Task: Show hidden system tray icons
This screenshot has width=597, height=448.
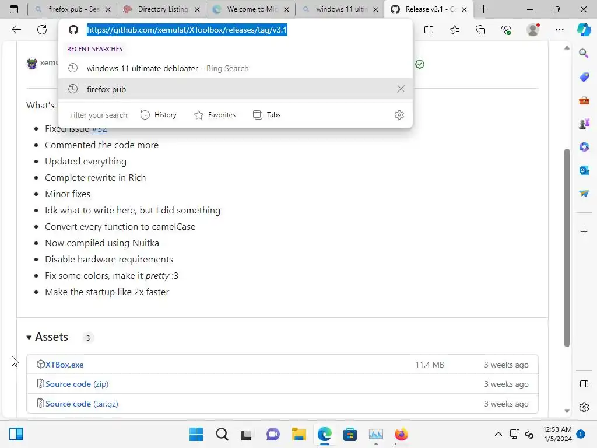Action: (498, 434)
